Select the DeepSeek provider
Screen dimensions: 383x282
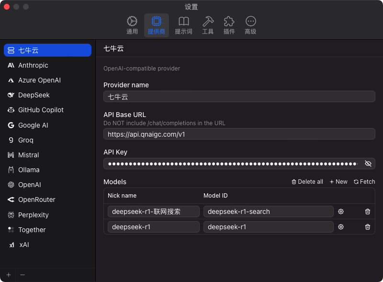coord(47,95)
